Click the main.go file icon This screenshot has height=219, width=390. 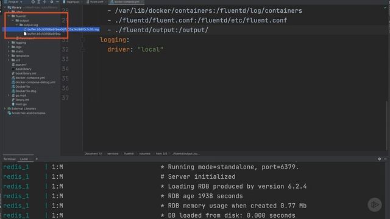click(13, 104)
